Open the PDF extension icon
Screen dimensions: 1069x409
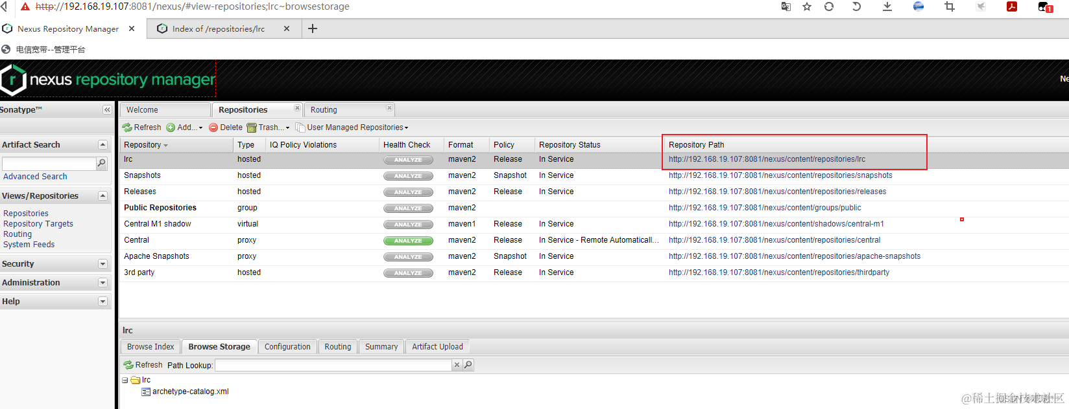tap(1012, 6)
